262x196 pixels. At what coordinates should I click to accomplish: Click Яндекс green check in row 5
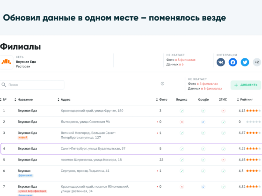[182, 160]
